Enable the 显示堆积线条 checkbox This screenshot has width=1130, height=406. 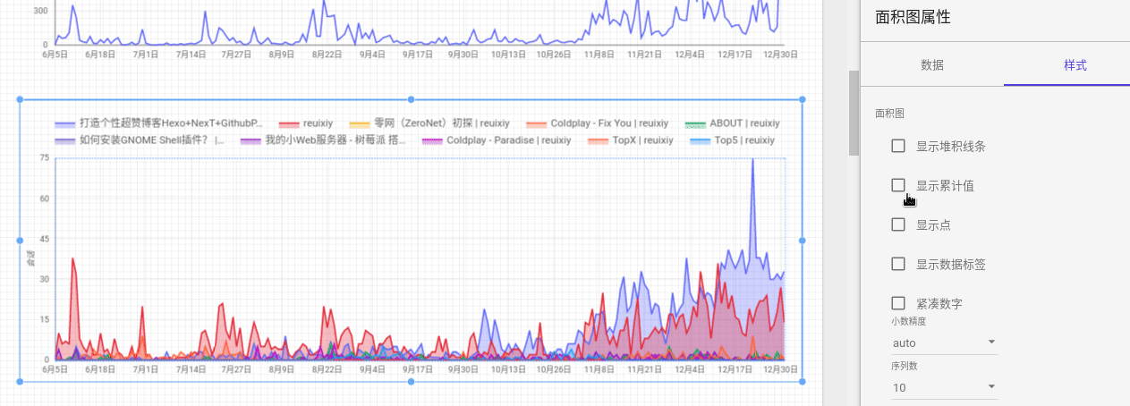pyautogui.click(x=898, y=146)
